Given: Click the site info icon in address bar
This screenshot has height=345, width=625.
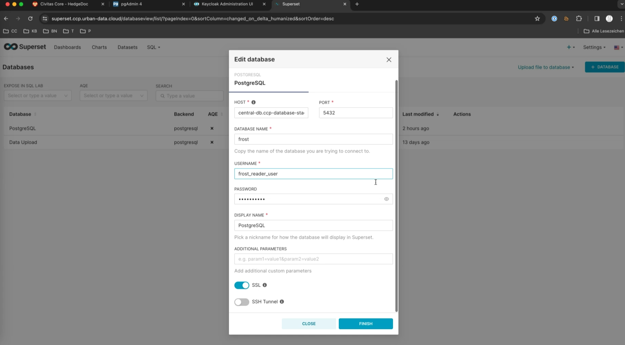Looking at the screenshot, I should 45,19.
